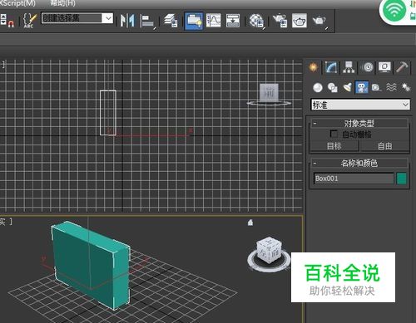Screen dimensions: 416x323
Task: Select the Lights category icon
Action: 347,88
